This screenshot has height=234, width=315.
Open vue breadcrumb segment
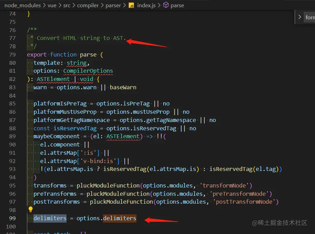(x=52, y=6)
